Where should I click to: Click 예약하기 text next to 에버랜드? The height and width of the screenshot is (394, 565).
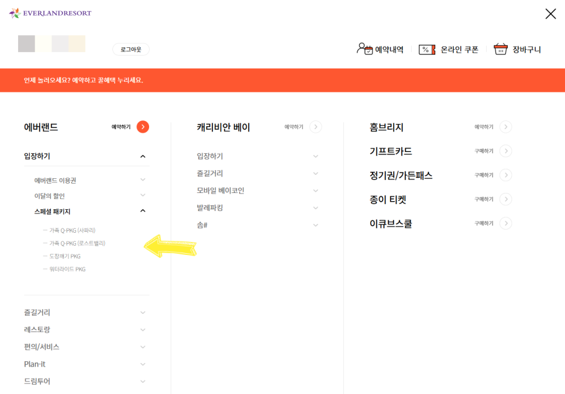click(x=121, y=127)
